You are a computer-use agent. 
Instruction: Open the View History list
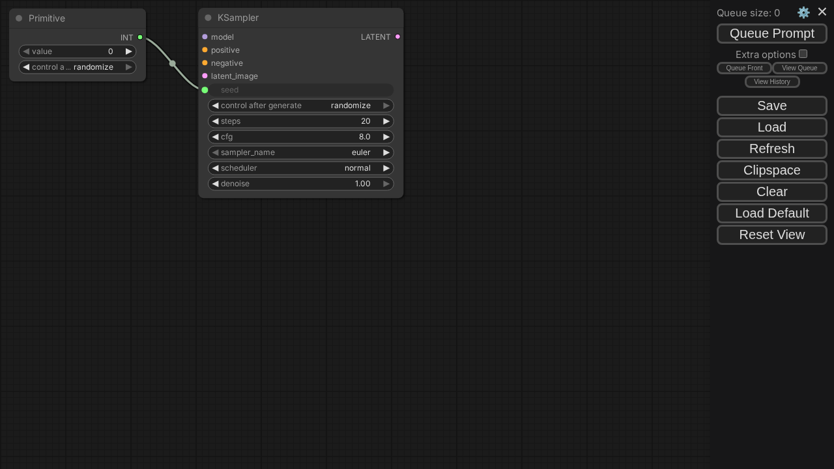[x=771, y=81]
